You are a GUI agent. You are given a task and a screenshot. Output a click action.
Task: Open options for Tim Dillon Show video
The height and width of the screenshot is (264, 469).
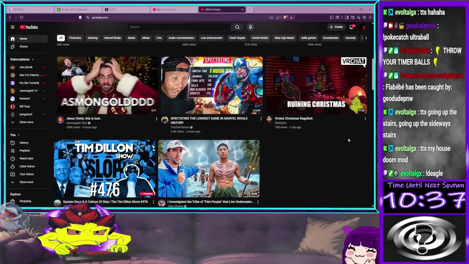click(153, 202)
